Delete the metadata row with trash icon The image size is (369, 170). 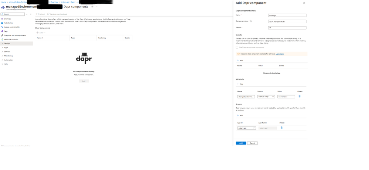299,96
